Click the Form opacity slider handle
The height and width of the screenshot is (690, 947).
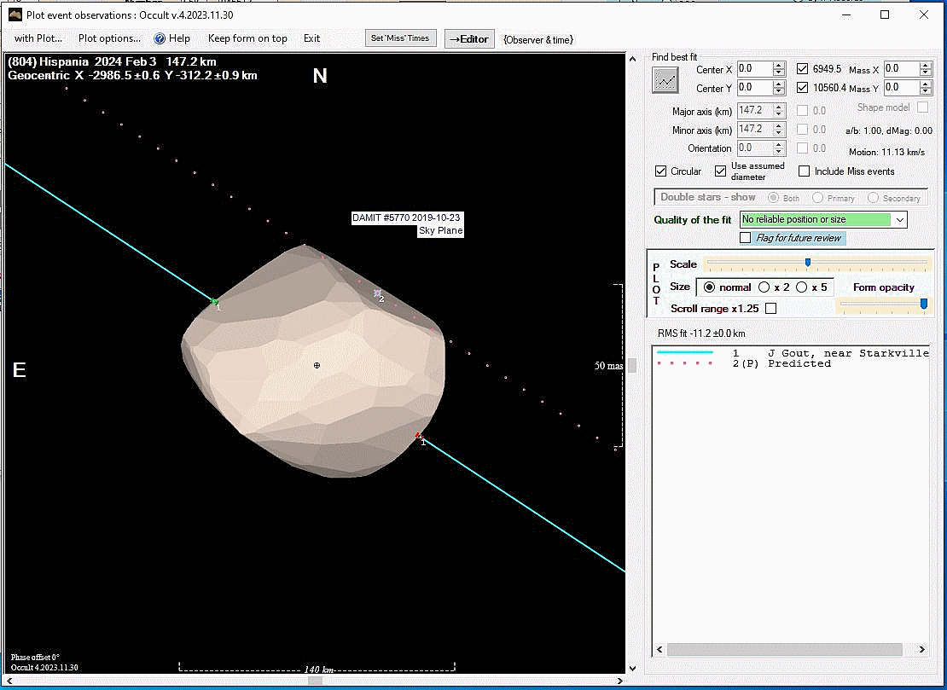pyautogui.click(x=923, y=304)
